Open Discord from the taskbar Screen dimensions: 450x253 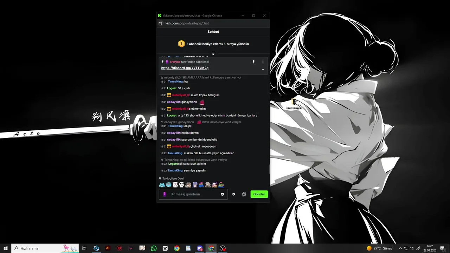pos(200,248)
